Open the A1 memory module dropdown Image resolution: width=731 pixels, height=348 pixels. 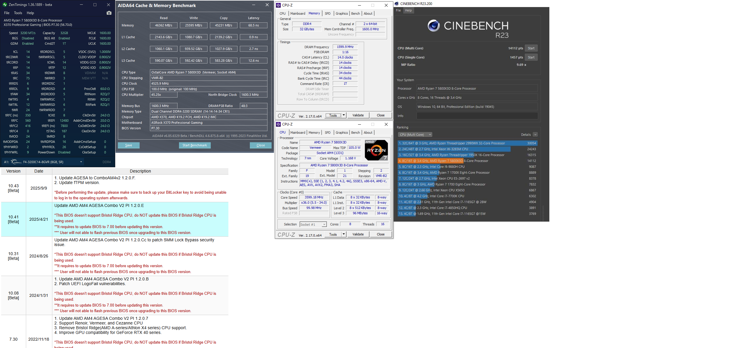point(81,162)
